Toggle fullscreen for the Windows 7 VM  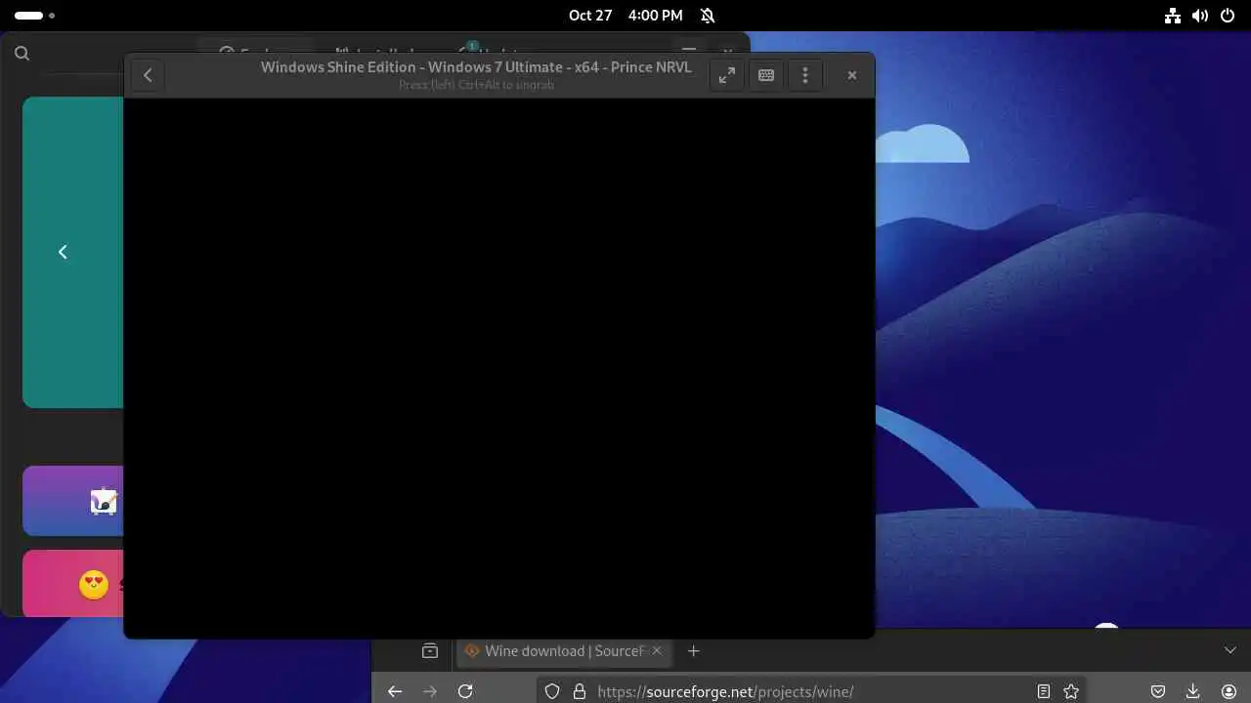[x=727, y=75]
